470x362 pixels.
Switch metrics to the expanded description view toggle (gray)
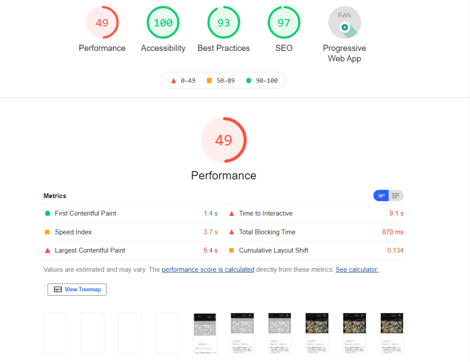(396, 196)
